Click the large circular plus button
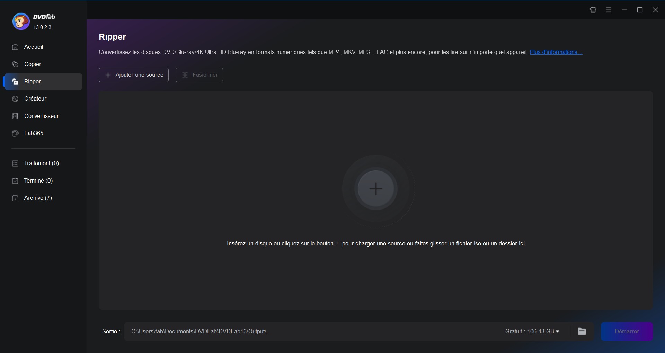This screenshot has height=353, width=665. 376,189
